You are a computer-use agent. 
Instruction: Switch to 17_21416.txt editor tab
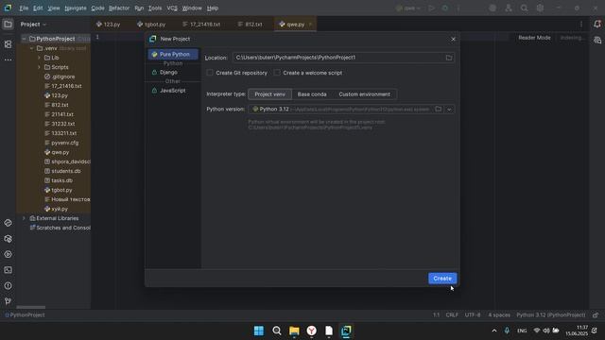(x=201, y=25)
